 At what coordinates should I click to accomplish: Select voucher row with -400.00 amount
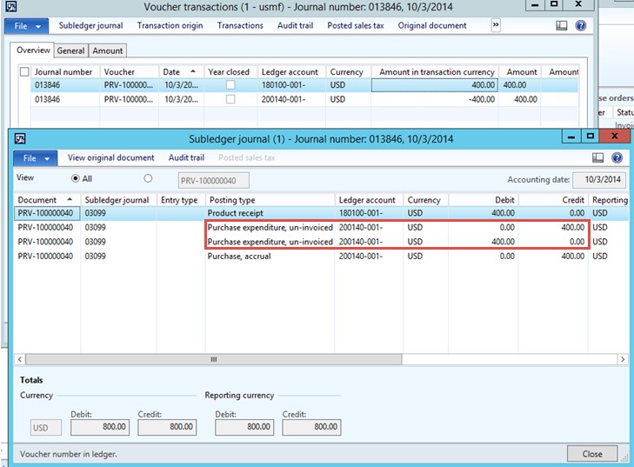[x=304, y=99]
